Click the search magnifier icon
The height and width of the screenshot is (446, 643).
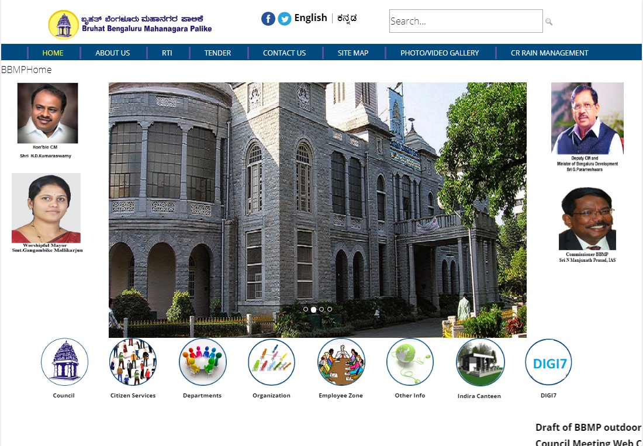(548, 21)
